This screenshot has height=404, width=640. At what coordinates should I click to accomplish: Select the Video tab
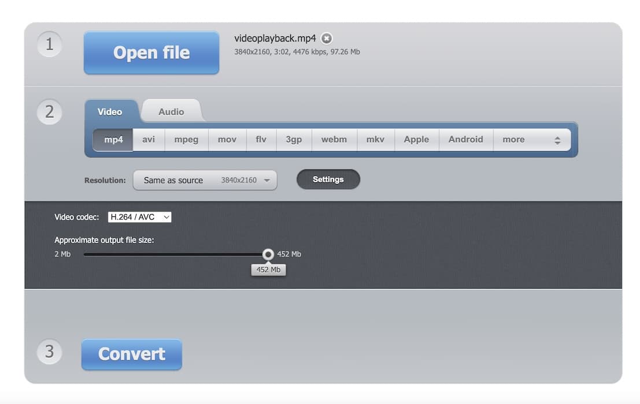(110, 111)
